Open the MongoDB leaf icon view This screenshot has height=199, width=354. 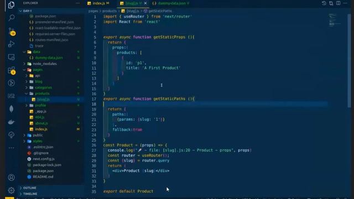[11, 109]
